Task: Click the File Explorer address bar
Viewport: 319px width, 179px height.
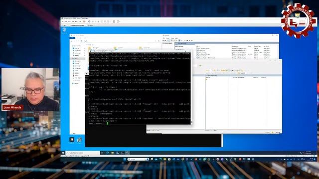Action: pyautogui.click(x=119, y=41)
